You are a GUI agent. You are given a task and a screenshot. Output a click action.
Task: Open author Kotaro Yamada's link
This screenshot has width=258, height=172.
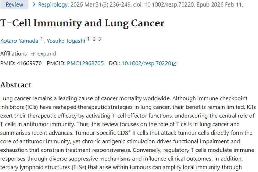[19, 40]
